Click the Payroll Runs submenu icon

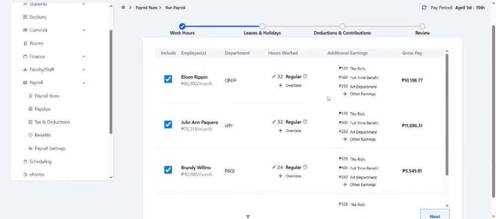[x=30, y=96]
